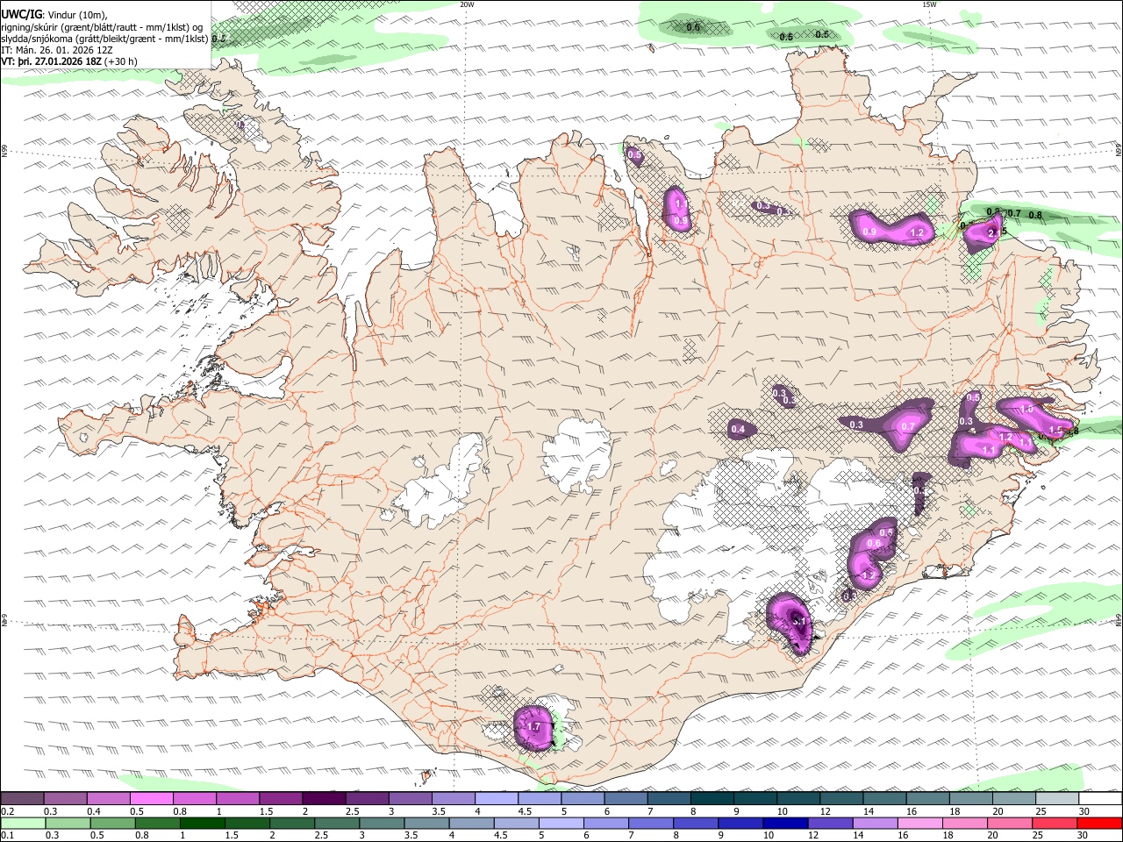
Task: Select the white upper legend swatch at 30
Action: [x=1100, y=798]
